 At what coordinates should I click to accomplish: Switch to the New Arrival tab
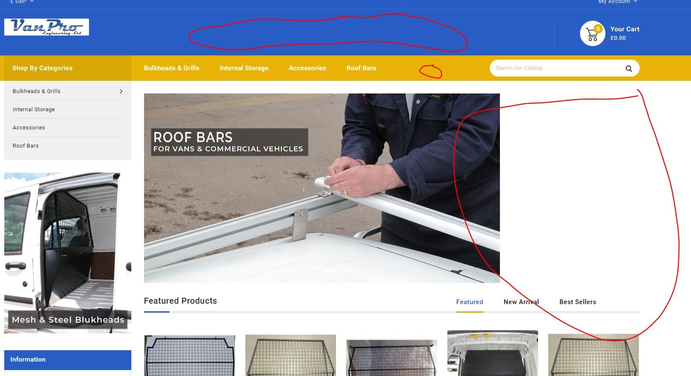coord(521,302)
